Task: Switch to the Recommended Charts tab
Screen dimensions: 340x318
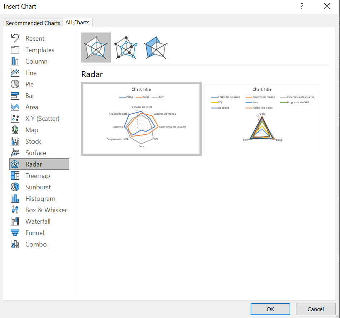Action: coord(33,23)
